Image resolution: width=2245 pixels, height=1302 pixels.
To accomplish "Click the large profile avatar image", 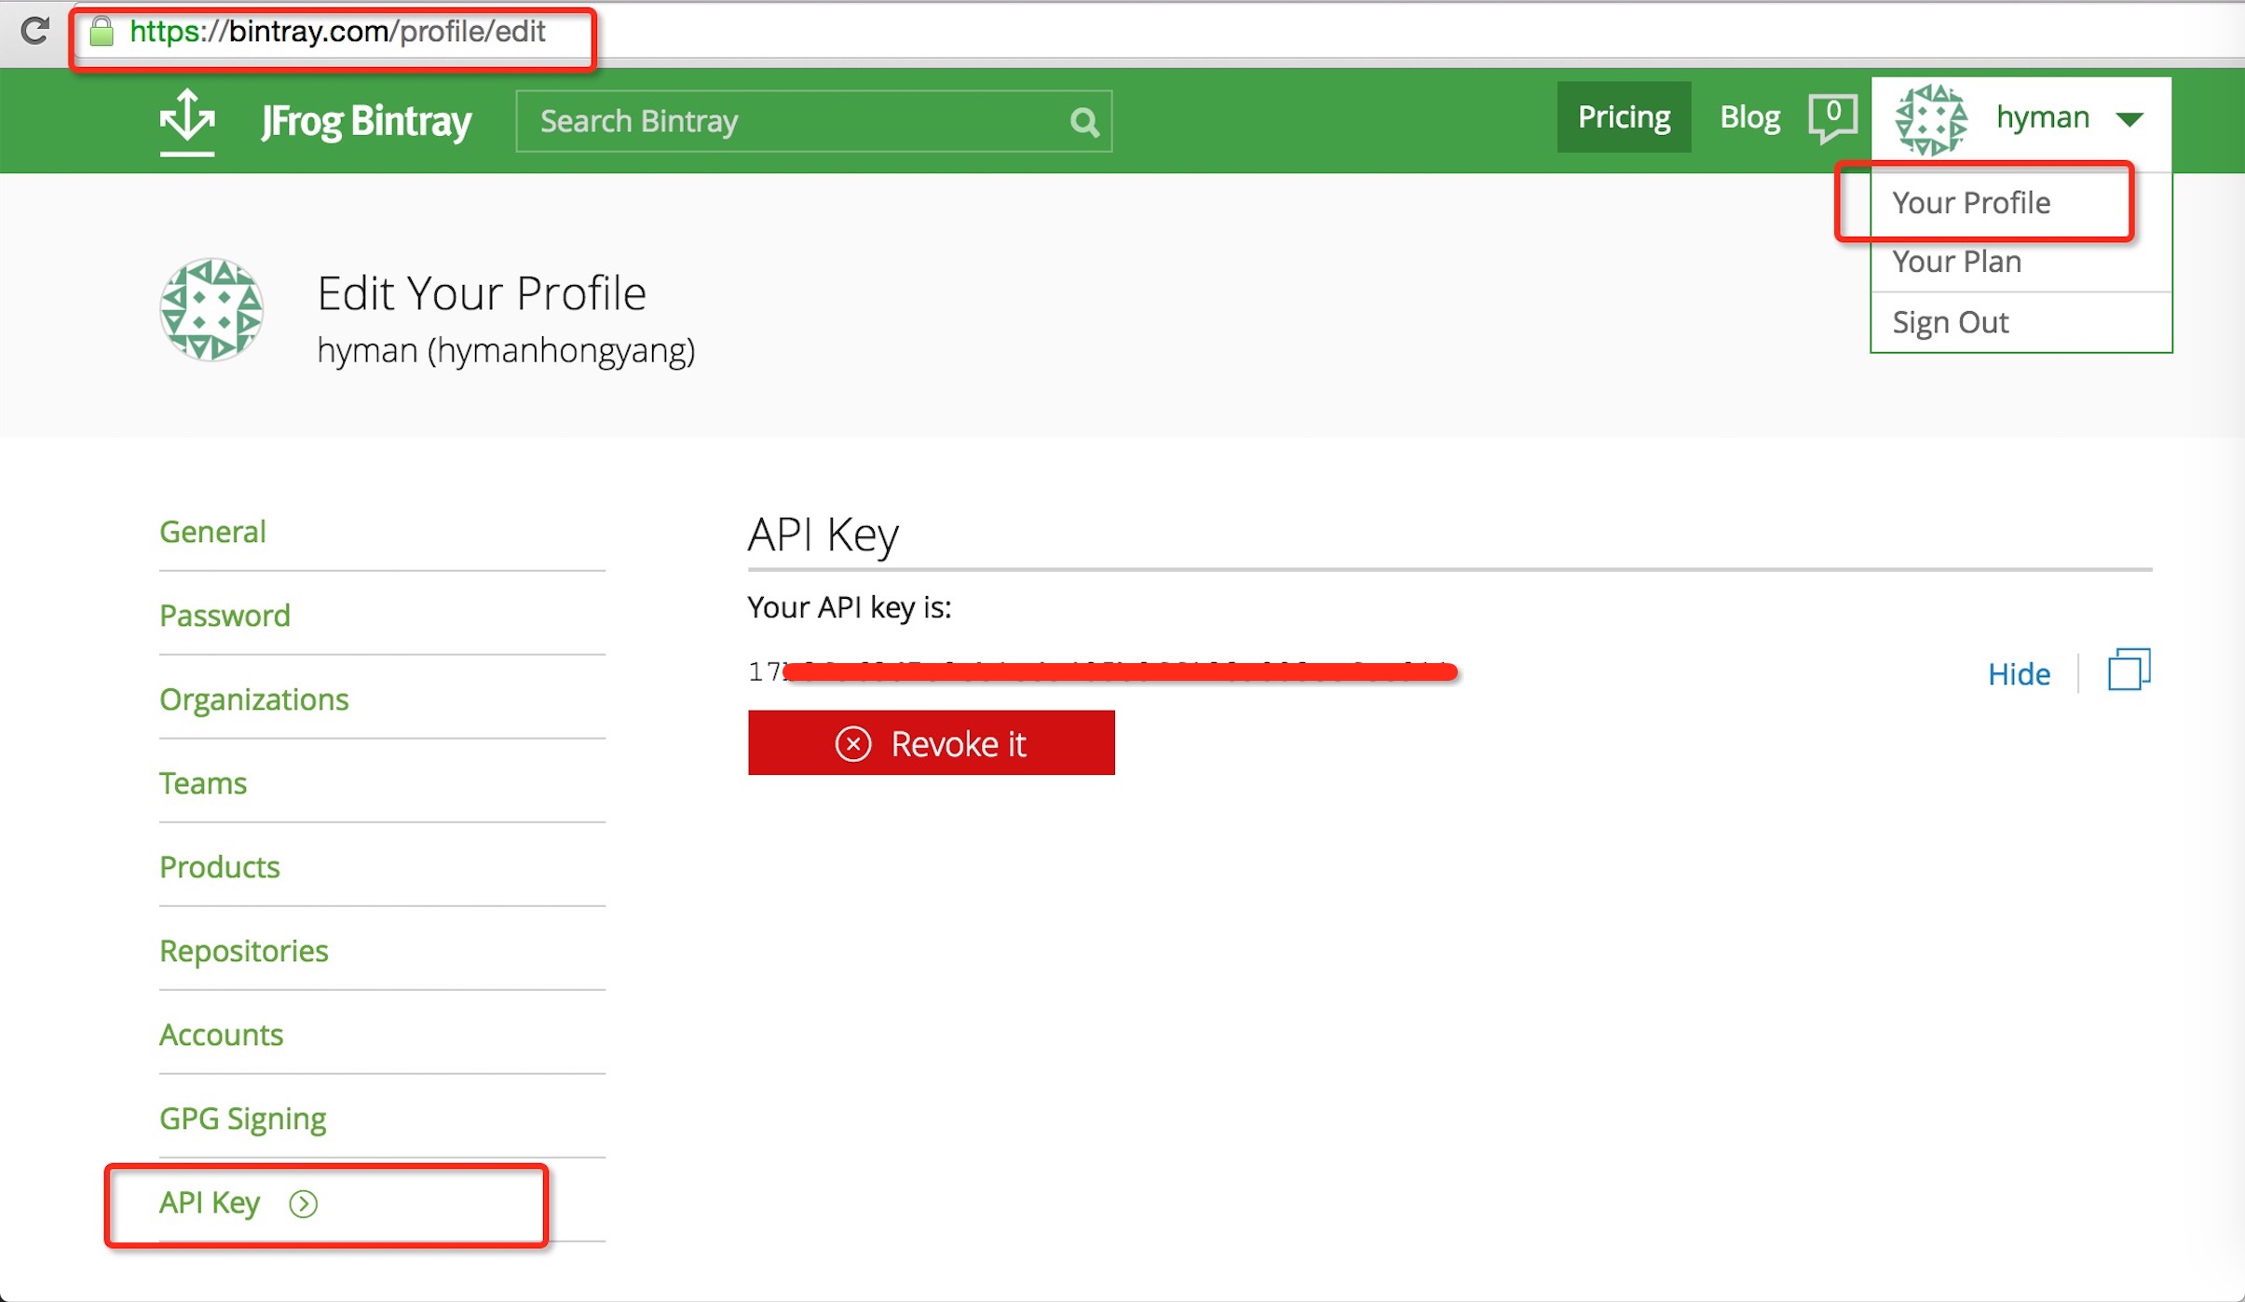I will [x=211, y=310].
